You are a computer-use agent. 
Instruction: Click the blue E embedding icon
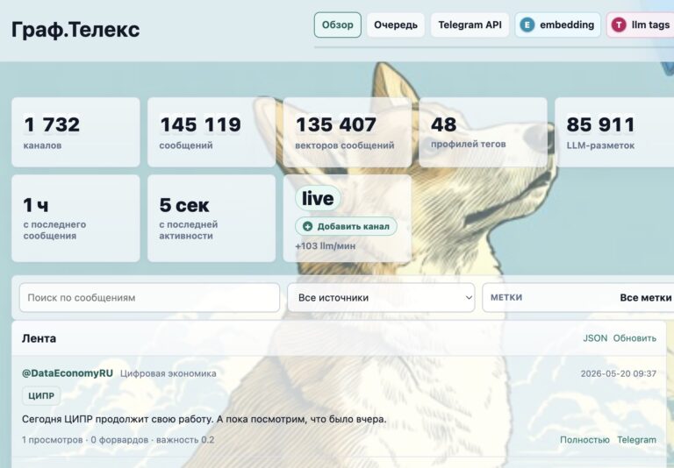pyautogui.click(x=527, y=25)
